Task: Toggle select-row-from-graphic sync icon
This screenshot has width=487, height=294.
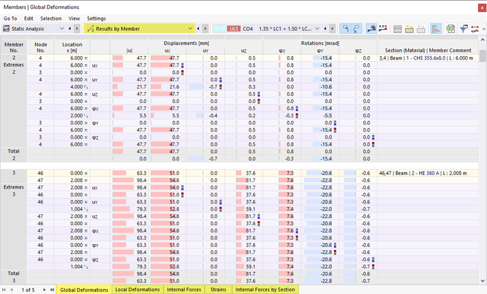Action: pos(356,29)
